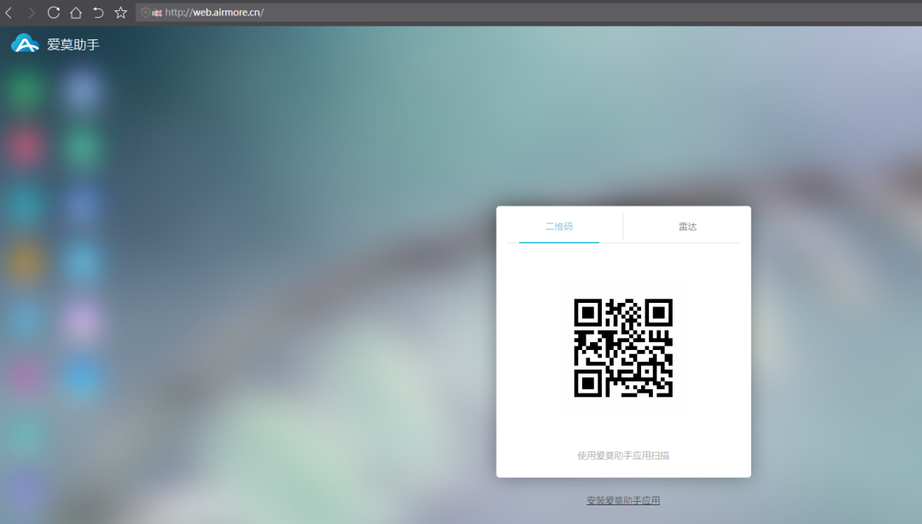Switch to the 雷达 tab
The height and width of the screenshot is (524, 922).
[687, 226]
